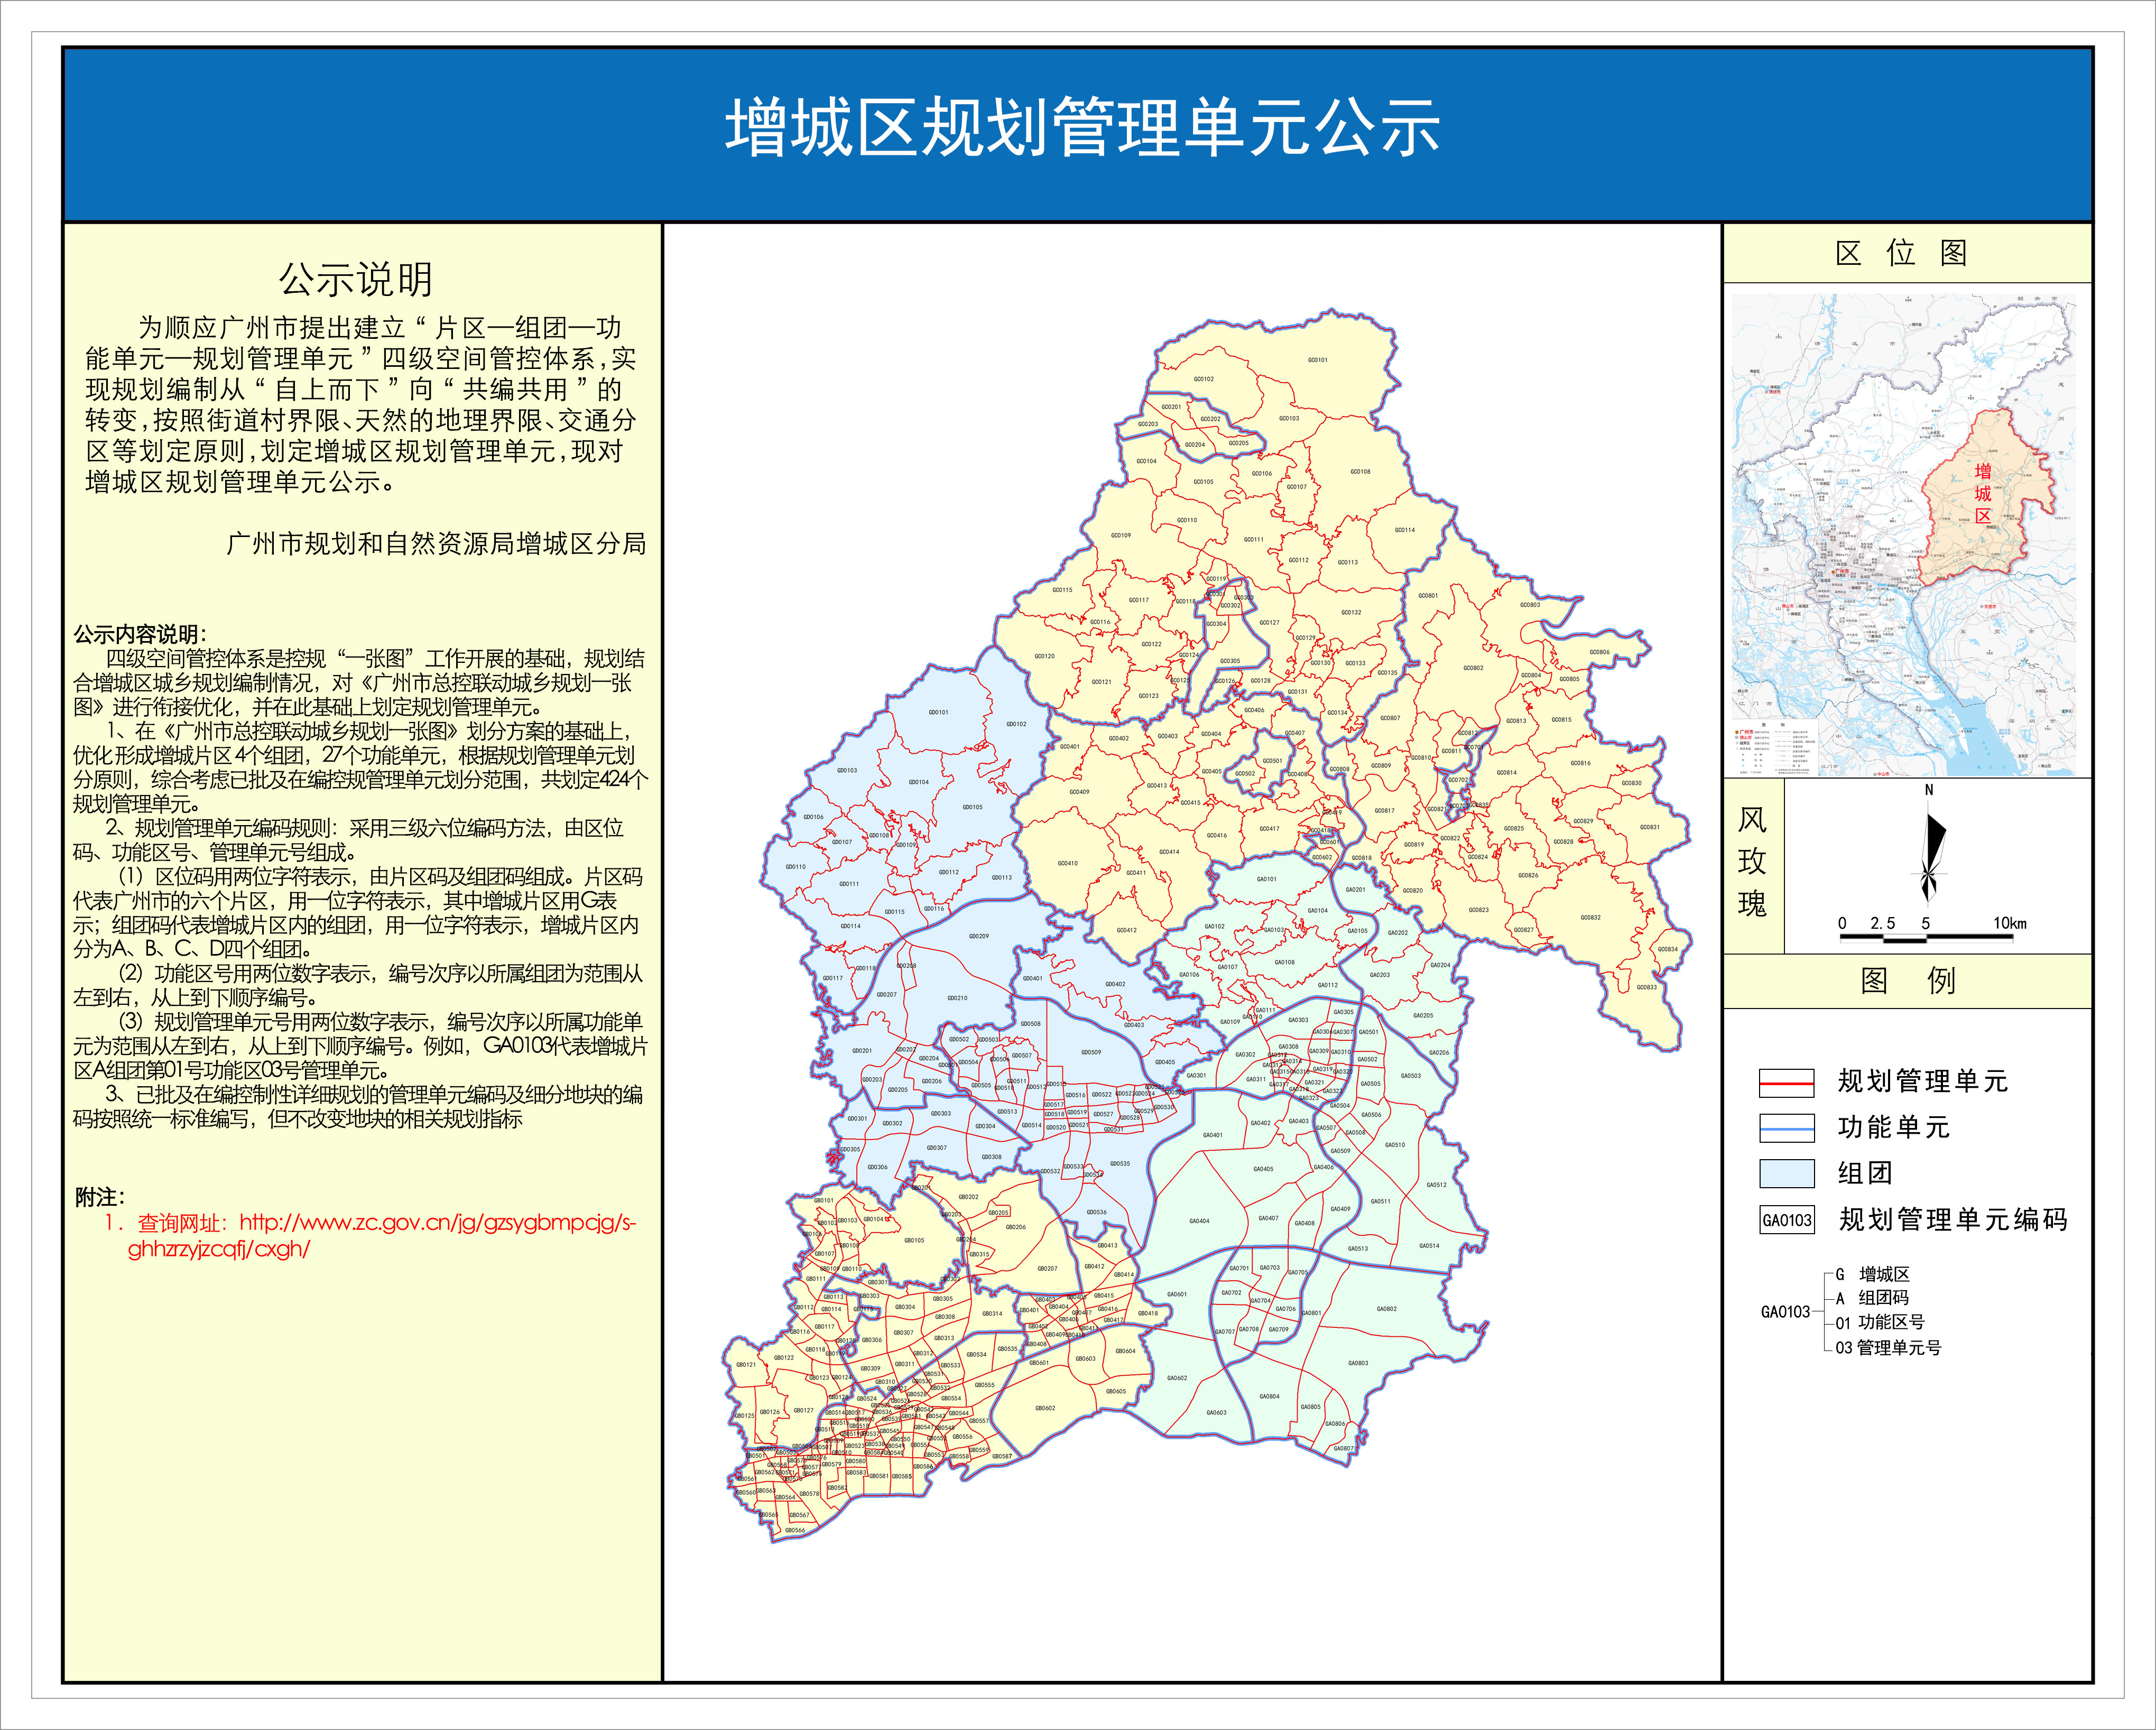The width and height of the screenshot is (2156, 1730).
Task: Click the red 规划管理单元 legend line symbol
Action: [1786, 1082]
